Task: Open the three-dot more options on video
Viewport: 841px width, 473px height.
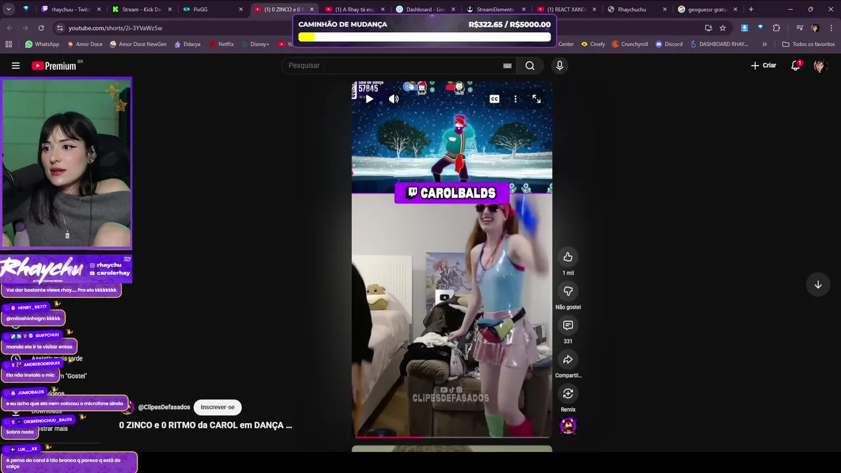Action: point(515,99)
